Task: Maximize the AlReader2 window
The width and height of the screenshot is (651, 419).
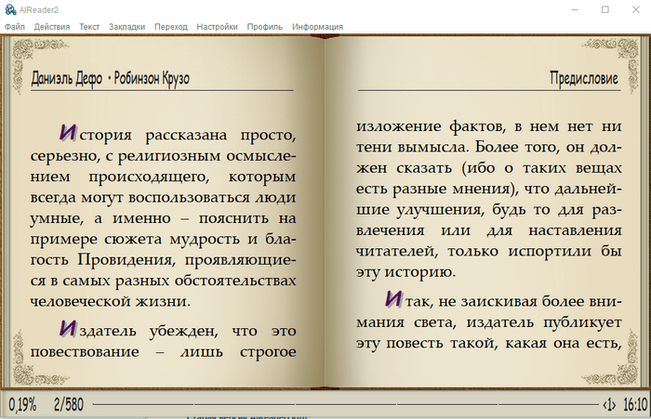Action: (605, 9)
